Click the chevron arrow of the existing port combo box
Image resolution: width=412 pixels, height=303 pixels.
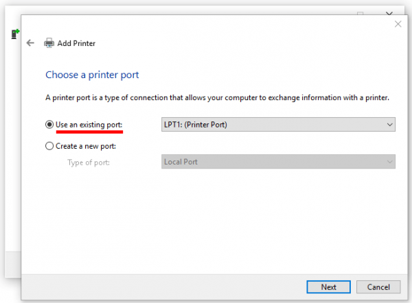[x=389, y=125]
